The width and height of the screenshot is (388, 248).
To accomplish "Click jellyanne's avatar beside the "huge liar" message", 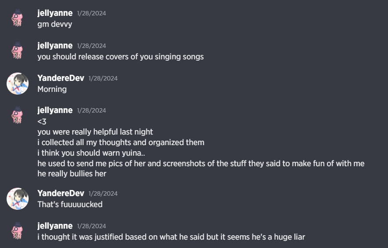I will (18, 231).
